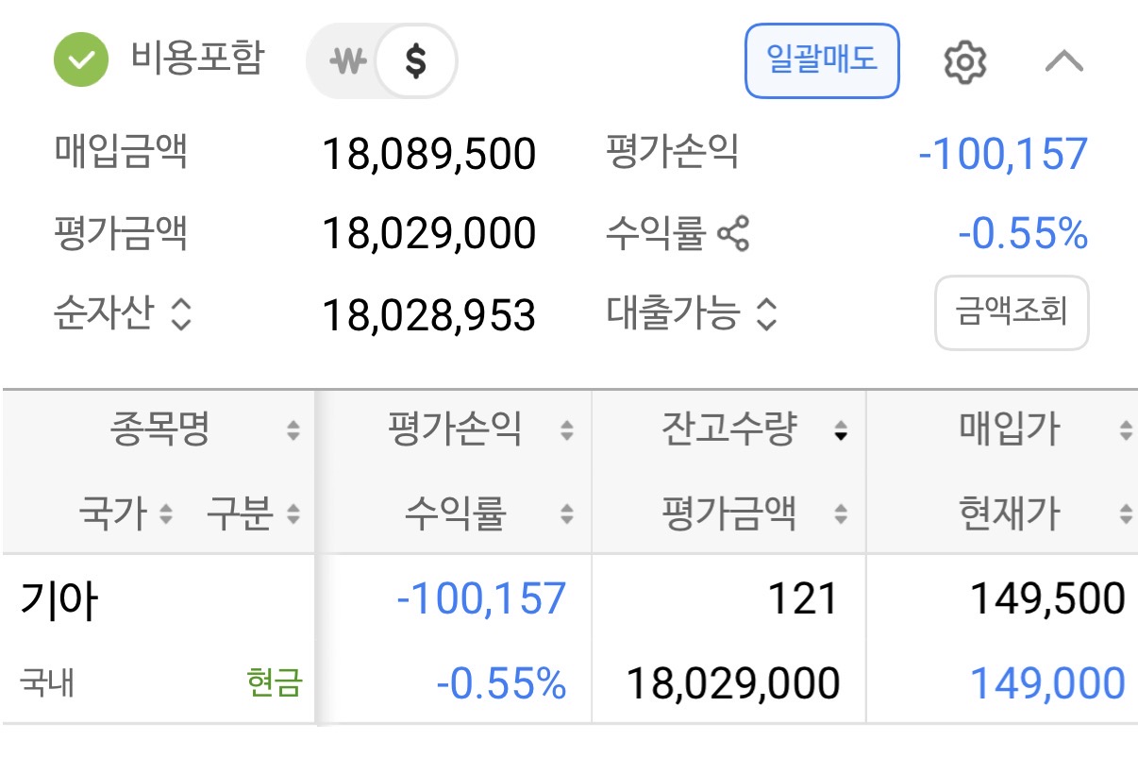Sort holdings by 구분 arrows
1138x757 pixels.
(x=293, y=515)
